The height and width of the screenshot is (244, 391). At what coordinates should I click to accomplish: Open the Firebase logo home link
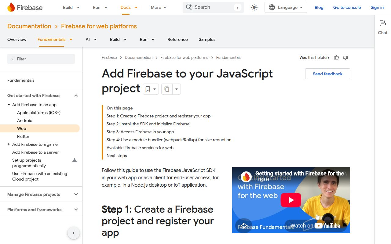tap(25, 7)
